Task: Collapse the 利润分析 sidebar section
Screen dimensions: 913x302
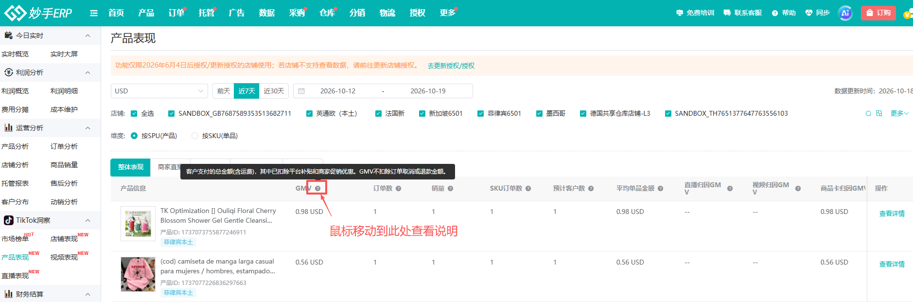Action: point(88,72)
